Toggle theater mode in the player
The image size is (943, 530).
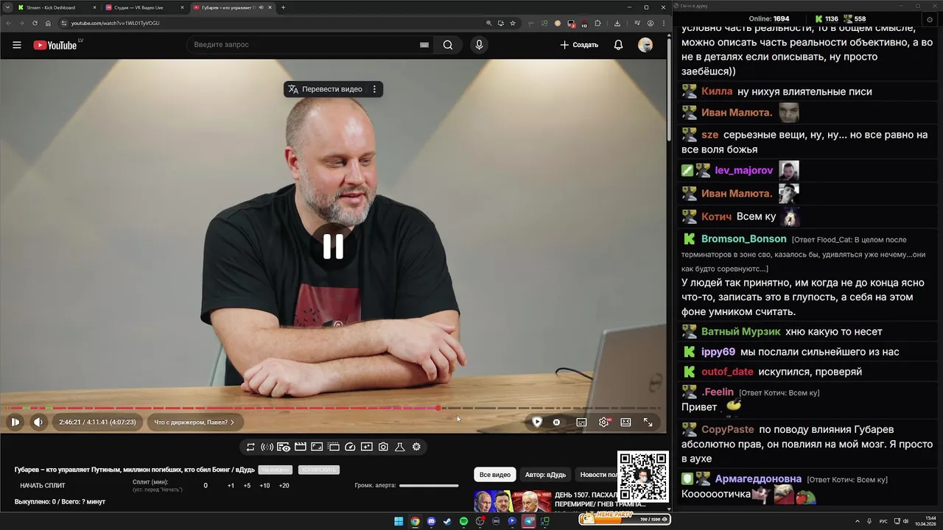click(x=625, y=422)
